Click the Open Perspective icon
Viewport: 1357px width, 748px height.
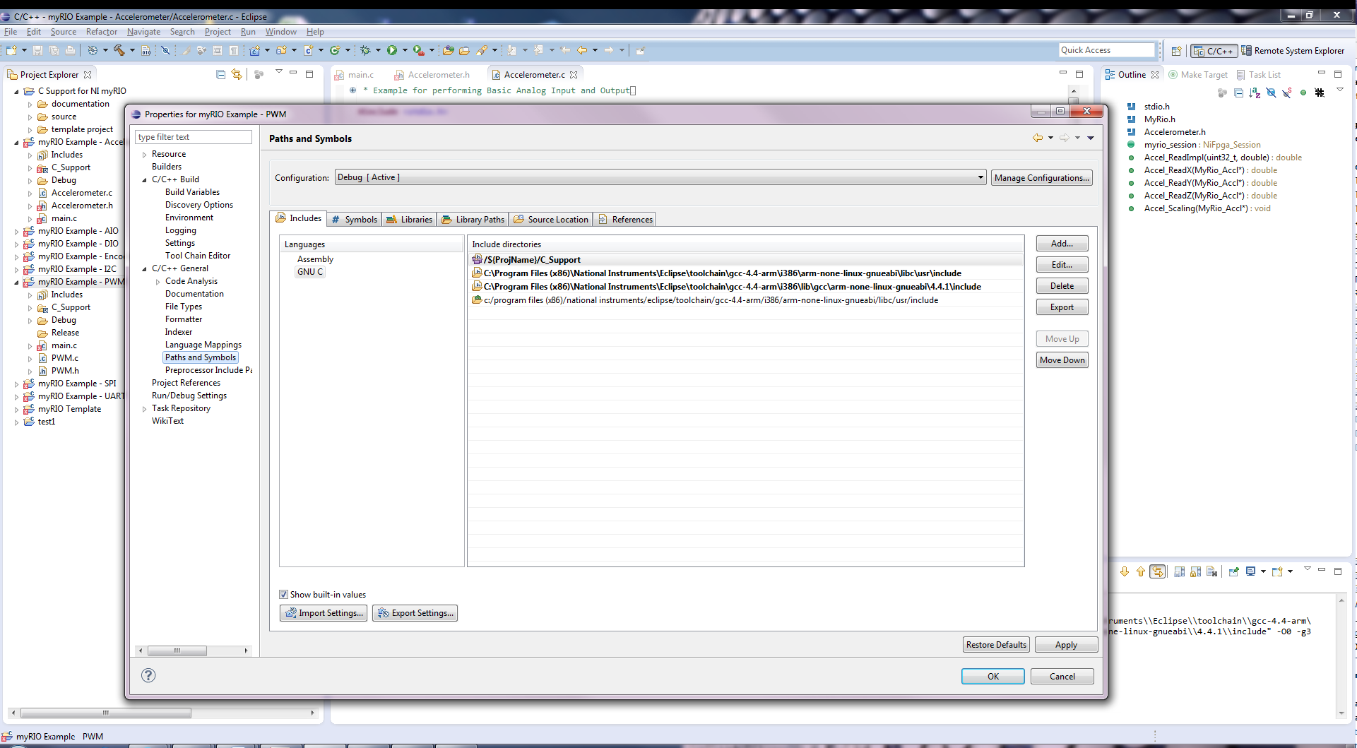tap(1176, 51)
